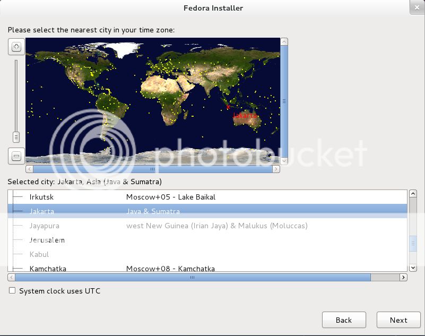Screen dimensions: 425x336
Task: Click the red Jakarta marker on the map
Action: (228, 107)
